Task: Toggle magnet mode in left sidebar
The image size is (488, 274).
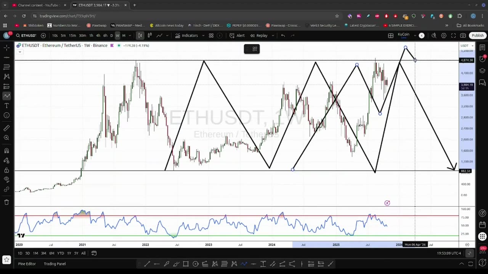Action: coord(6,151)
